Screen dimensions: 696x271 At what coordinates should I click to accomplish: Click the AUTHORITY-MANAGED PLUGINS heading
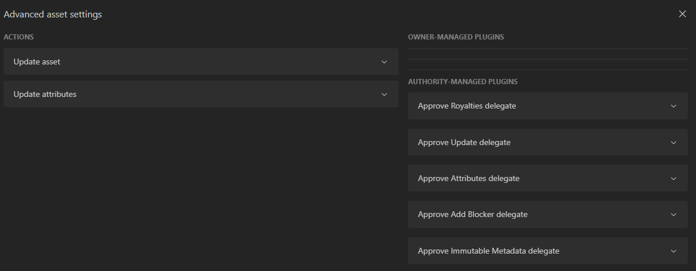click(462, 82)
